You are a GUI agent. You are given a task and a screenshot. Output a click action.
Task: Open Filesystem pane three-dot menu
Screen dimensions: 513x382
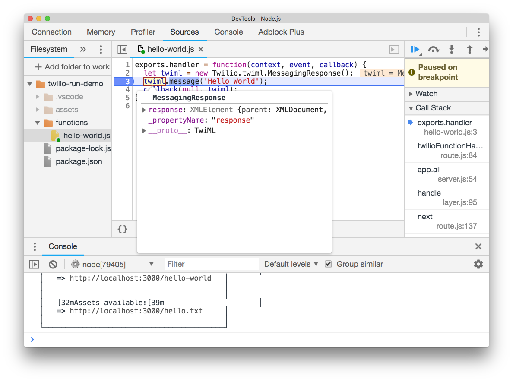click(x=101, y=49)
